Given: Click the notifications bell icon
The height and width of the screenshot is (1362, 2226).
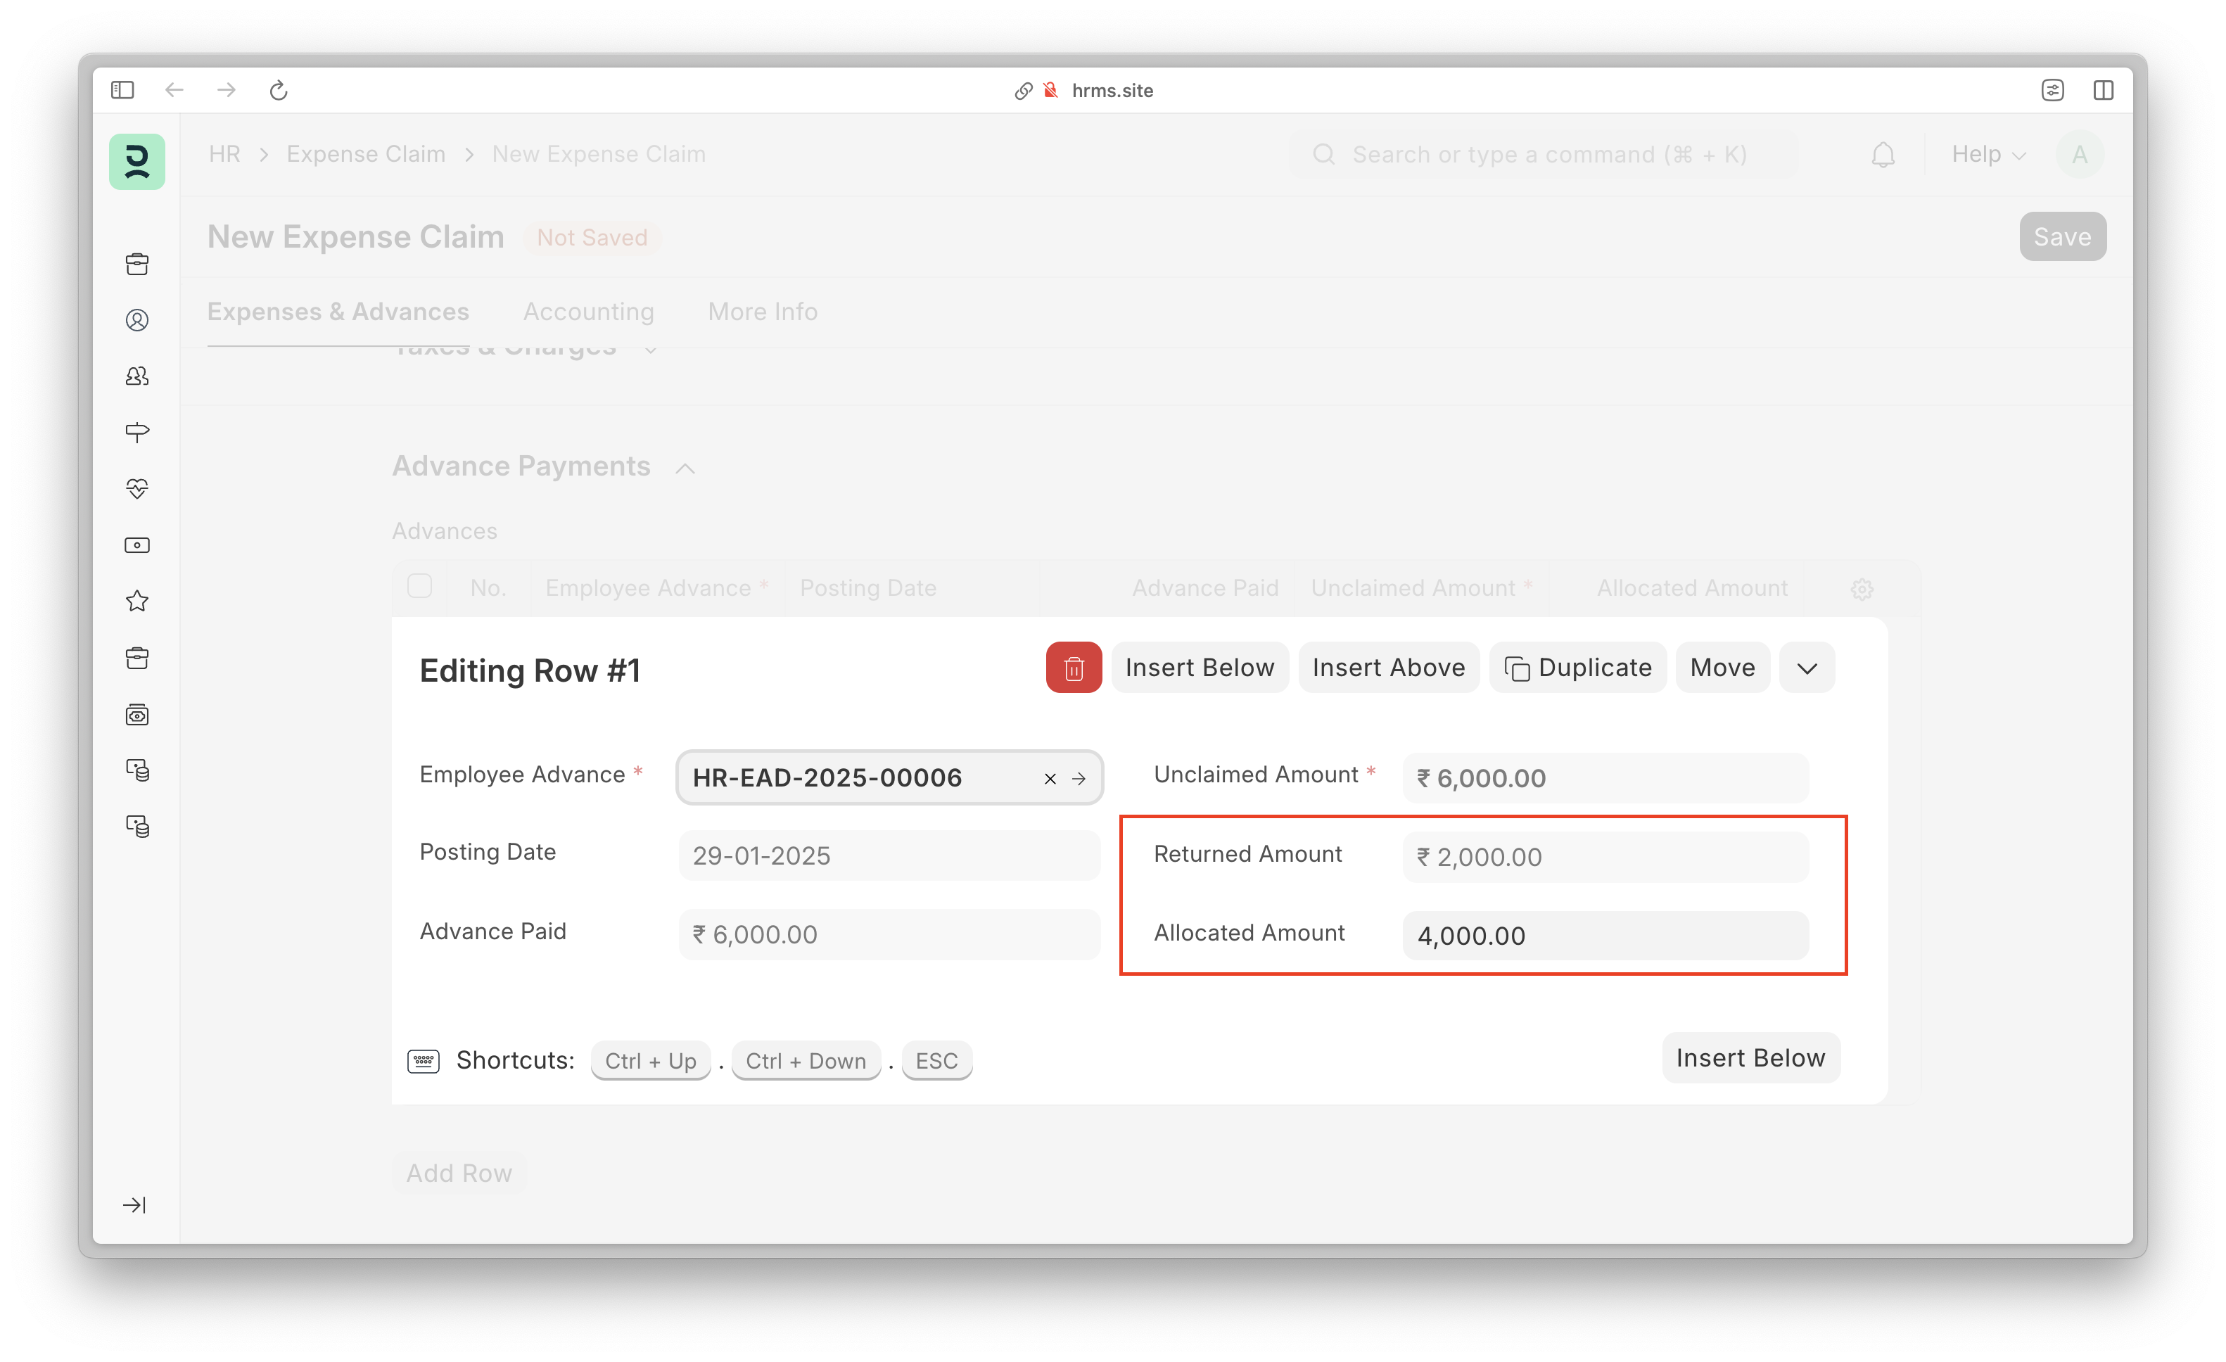Looking at the screenshot, I should [x=1883, y=155].
